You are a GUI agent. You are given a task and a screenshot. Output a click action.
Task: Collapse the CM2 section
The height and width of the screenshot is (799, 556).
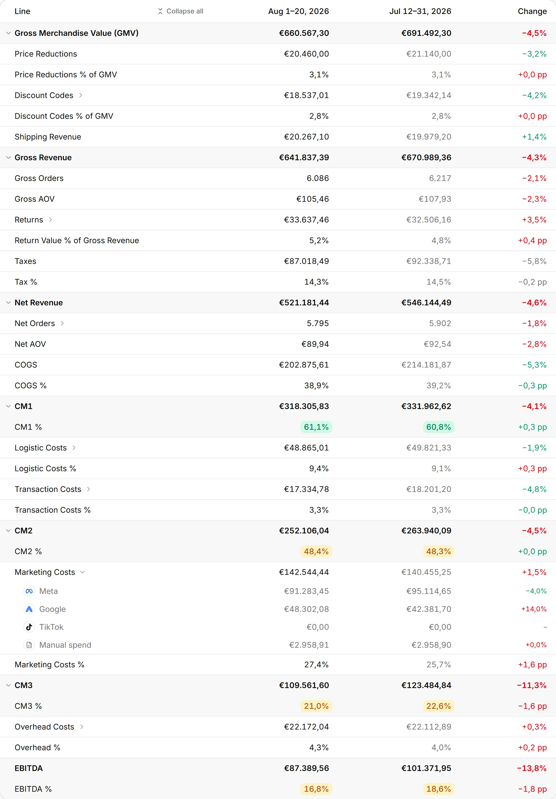click(x=8, y=531)
